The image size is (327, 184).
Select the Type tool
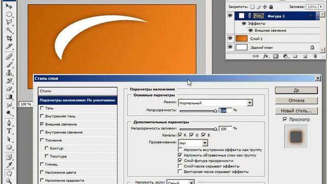[x=9, y=131]
